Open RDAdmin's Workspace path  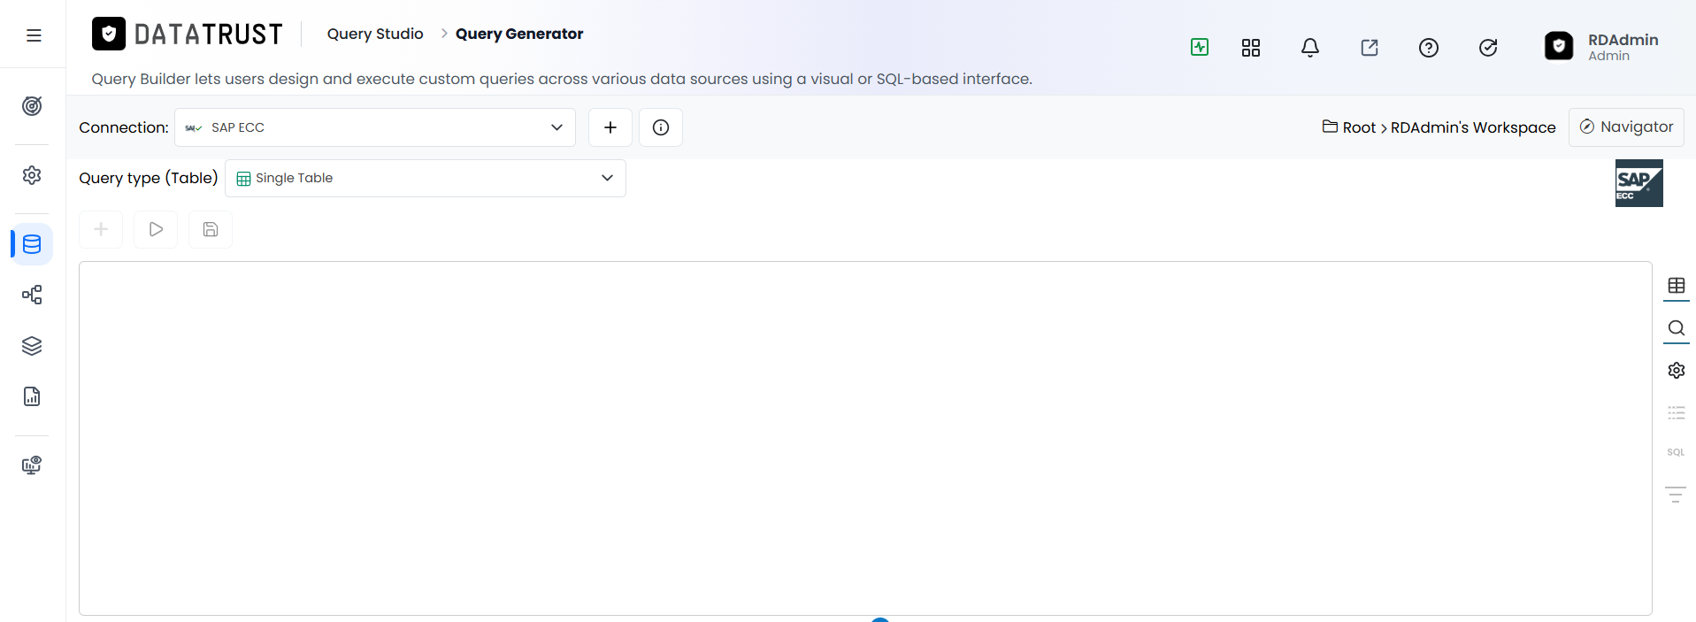tap(1473, 127)
